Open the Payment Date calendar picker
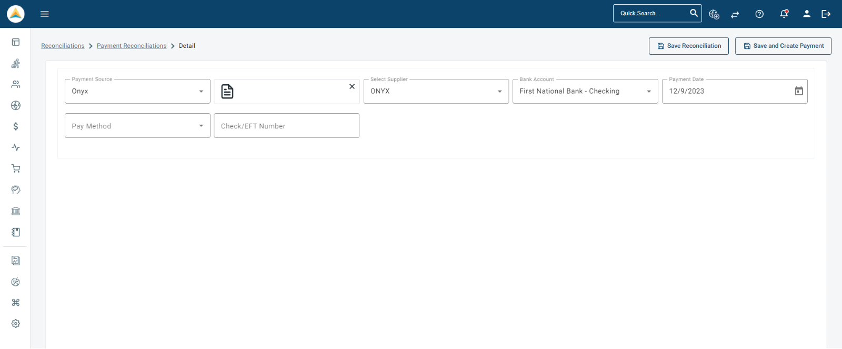Image resolution: width=842 pixels, height=349 pixels. 799,91
